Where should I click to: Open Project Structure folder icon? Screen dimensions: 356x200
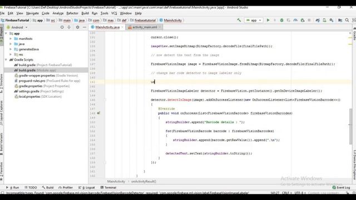coord(340,20)
